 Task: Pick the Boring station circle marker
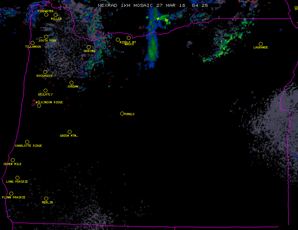pyautogui.click(x=89, y=47)
